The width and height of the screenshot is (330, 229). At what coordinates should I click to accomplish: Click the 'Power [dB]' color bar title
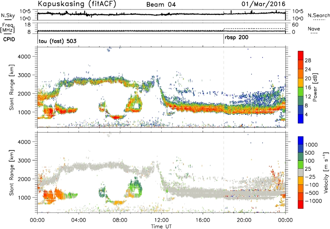pyautogui.click(x=315, y=87)
